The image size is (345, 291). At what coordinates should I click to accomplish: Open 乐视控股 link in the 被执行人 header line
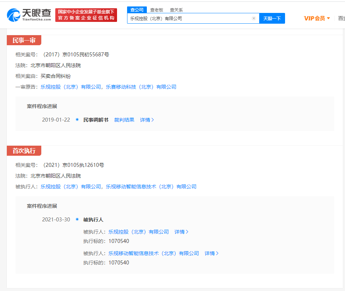71,187
